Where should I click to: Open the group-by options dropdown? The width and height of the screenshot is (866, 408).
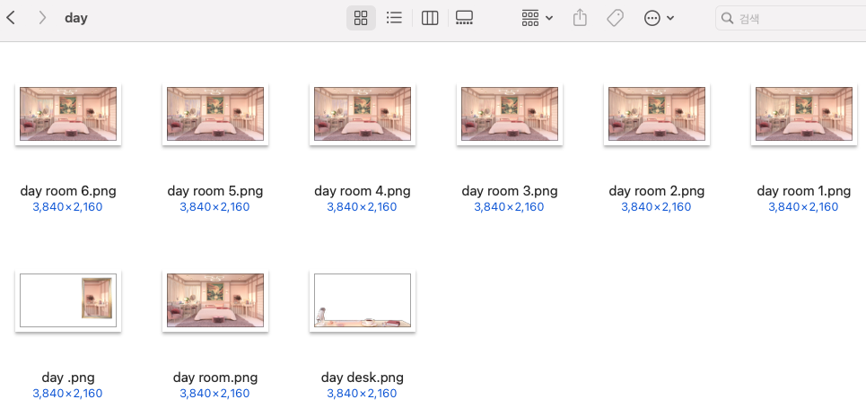pyautogui.click(x=537, y=18)
